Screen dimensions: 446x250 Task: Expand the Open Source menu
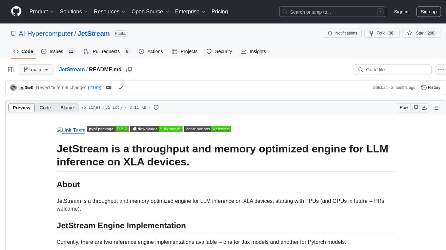(150, 11)
